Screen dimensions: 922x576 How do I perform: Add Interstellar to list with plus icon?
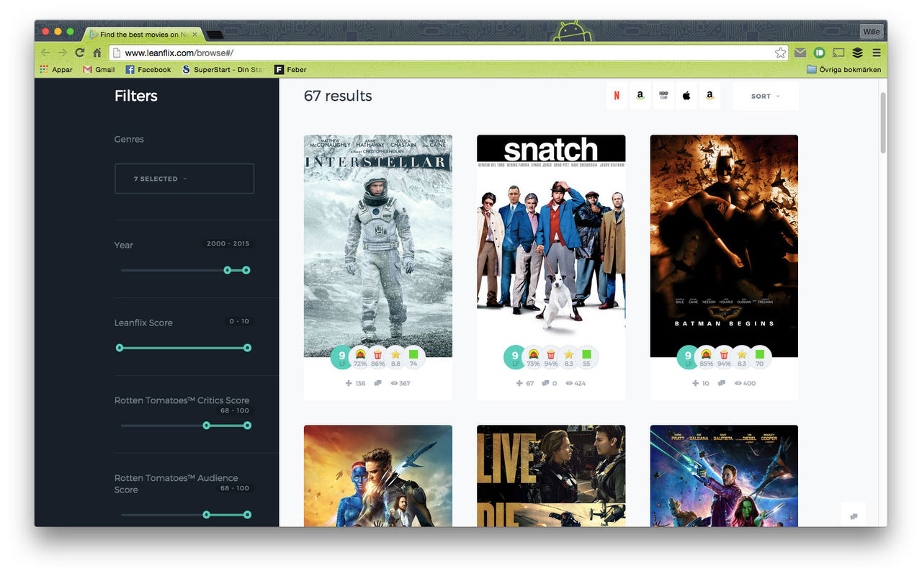point(349,384)
